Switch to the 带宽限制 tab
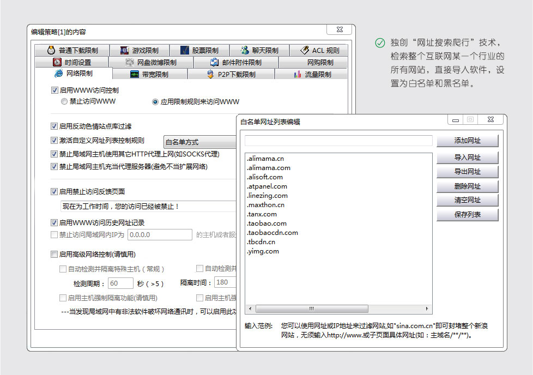533x375 pixels. pos(150,74)
